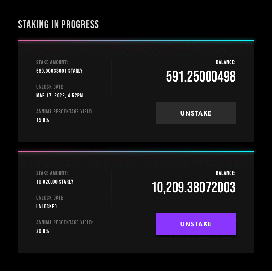272x271 pixels.
Task: Click the Staking In Progress heading
Action: [x=59, y=25]
